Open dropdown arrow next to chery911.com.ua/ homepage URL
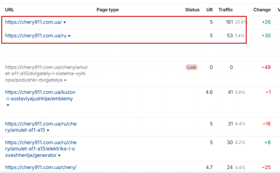 [65, 23]
